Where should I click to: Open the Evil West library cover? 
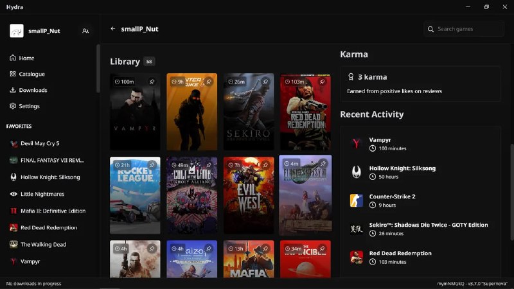pyautogui.click(x=249, y=195)
